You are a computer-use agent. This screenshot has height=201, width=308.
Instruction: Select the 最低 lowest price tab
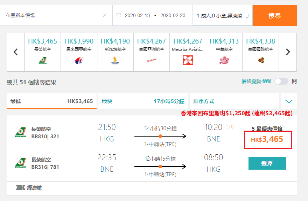click(51, 101)
